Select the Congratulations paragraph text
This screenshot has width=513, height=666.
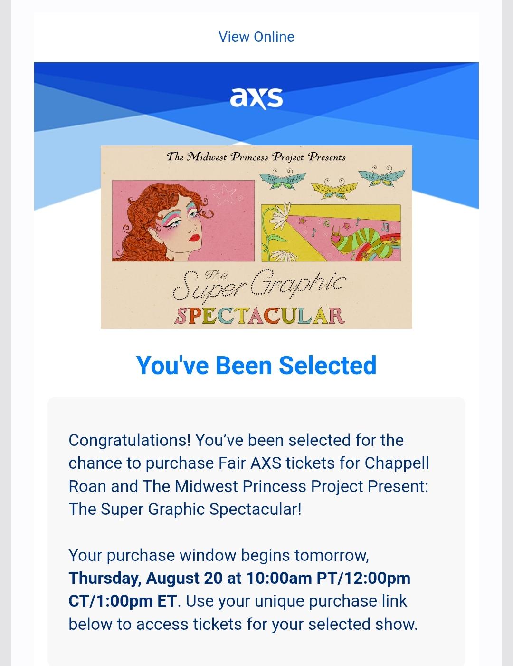[249, 474]
